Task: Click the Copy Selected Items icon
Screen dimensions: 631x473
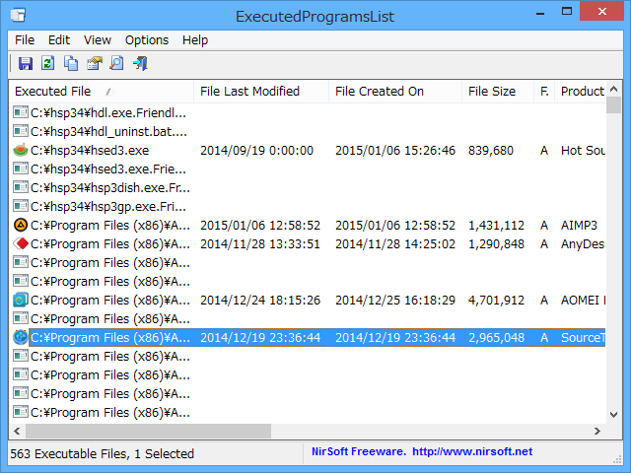Action: (71, 63)
